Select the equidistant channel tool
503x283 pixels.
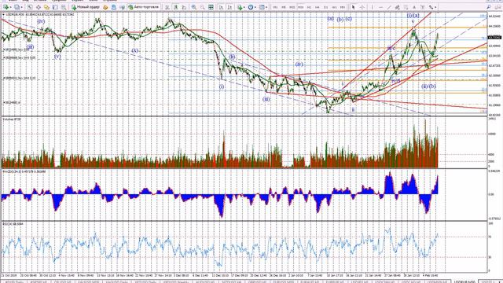pos(397,7)
